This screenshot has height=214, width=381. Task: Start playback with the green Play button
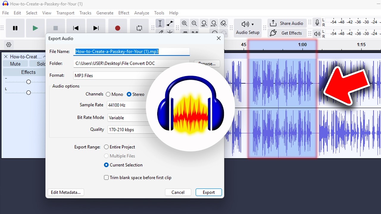(x=35, y=28)
